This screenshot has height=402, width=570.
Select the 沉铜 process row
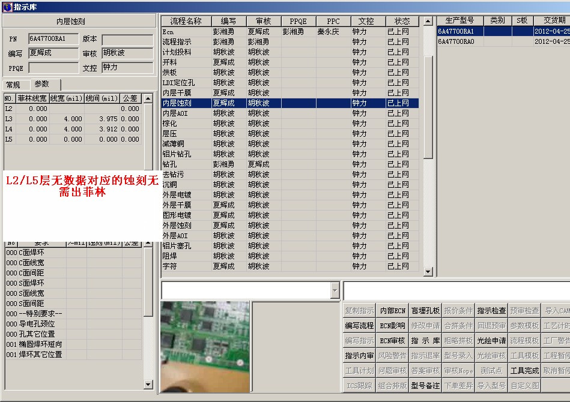point(290,185)
